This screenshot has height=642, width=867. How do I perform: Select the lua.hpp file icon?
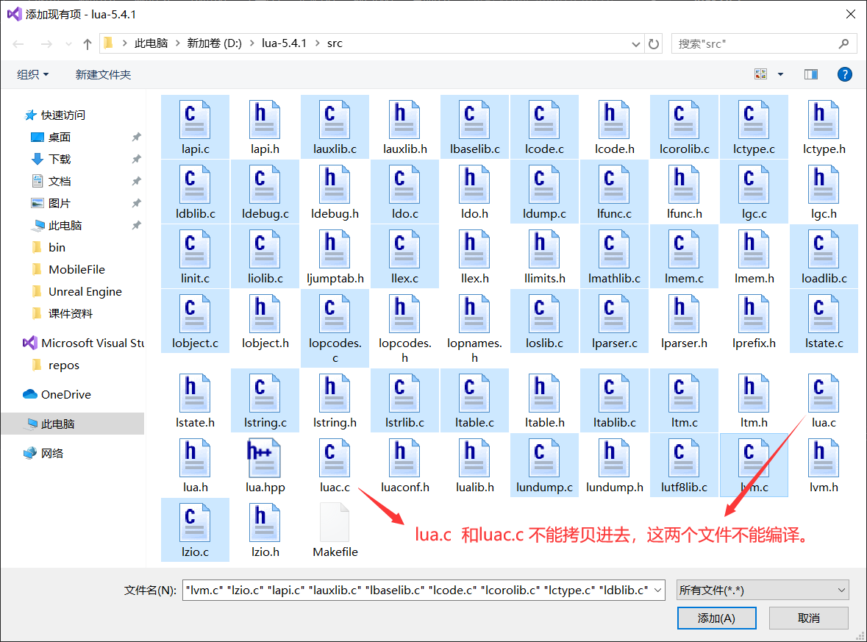tap(265, 458)
